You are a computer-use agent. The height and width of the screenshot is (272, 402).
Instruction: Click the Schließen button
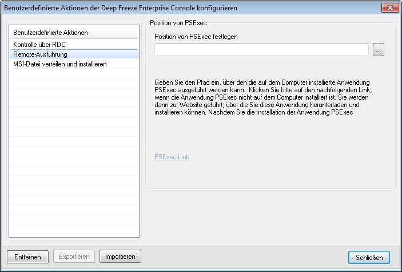369,257
